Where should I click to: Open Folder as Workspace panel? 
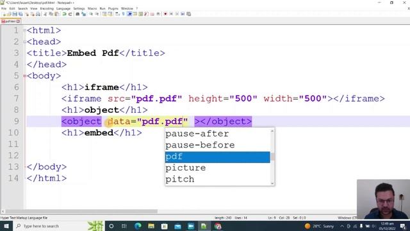(152, 14)
